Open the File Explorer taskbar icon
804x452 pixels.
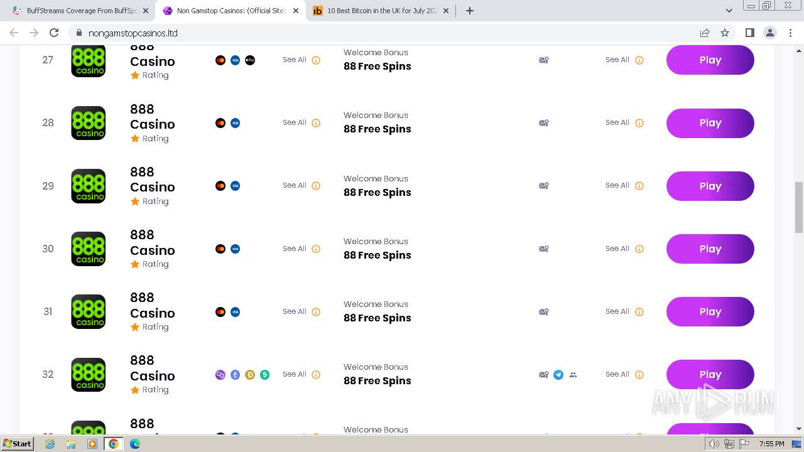(71, 444)
